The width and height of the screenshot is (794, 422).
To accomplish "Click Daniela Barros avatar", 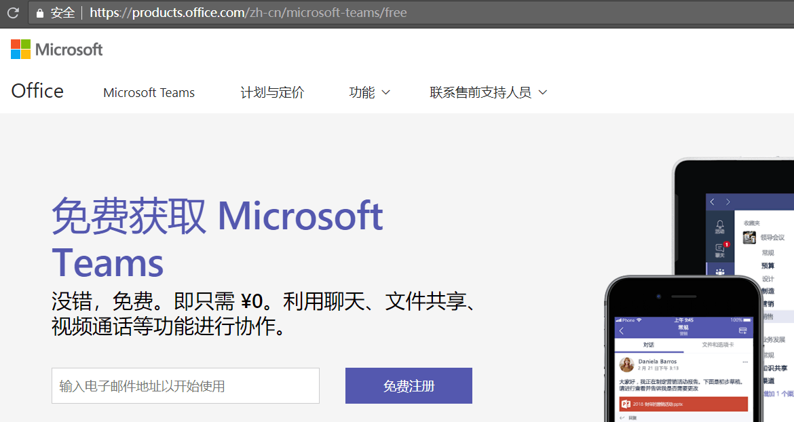I will click(x=627, y=364).
